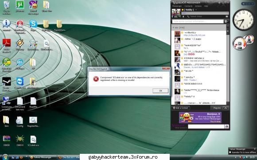Open the contact list view options dropdown
257x160 pixels.
coord(226,21)
